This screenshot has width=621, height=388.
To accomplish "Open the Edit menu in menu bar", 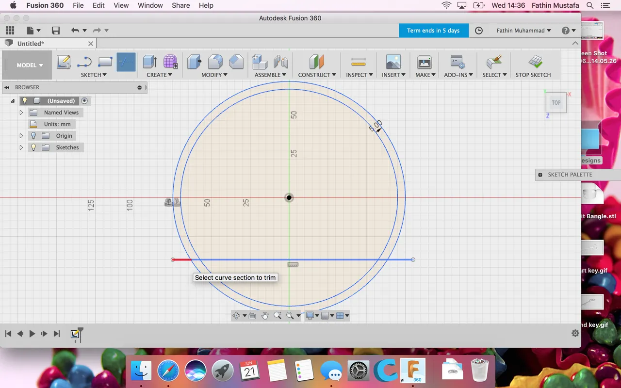I will click(x=98, y=5).
